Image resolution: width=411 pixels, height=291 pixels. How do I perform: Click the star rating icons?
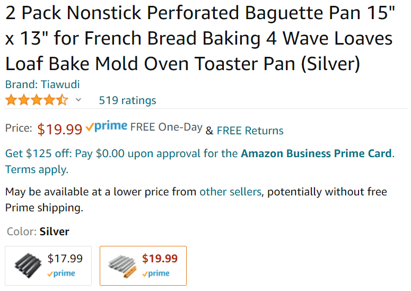[x=37, y=100]
